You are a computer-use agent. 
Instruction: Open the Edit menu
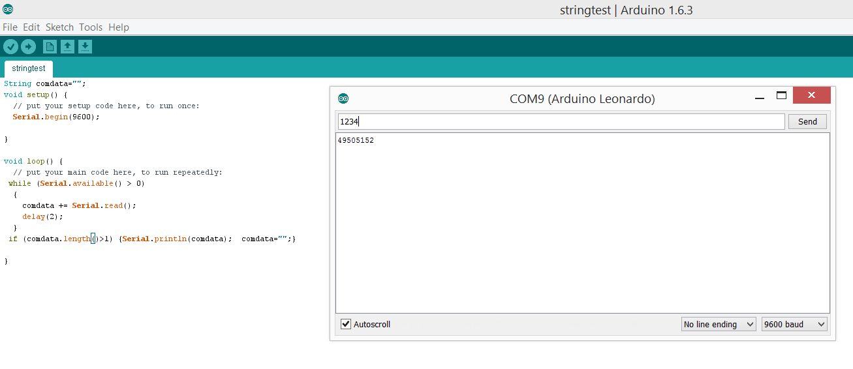pyautogui.click(x=31, y=27)
